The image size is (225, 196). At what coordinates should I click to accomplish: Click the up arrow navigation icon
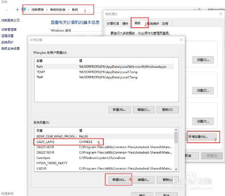pyautogui.click(x=18, y=10)
